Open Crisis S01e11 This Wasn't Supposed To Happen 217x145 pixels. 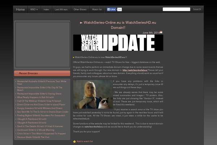tap(42, 134)
